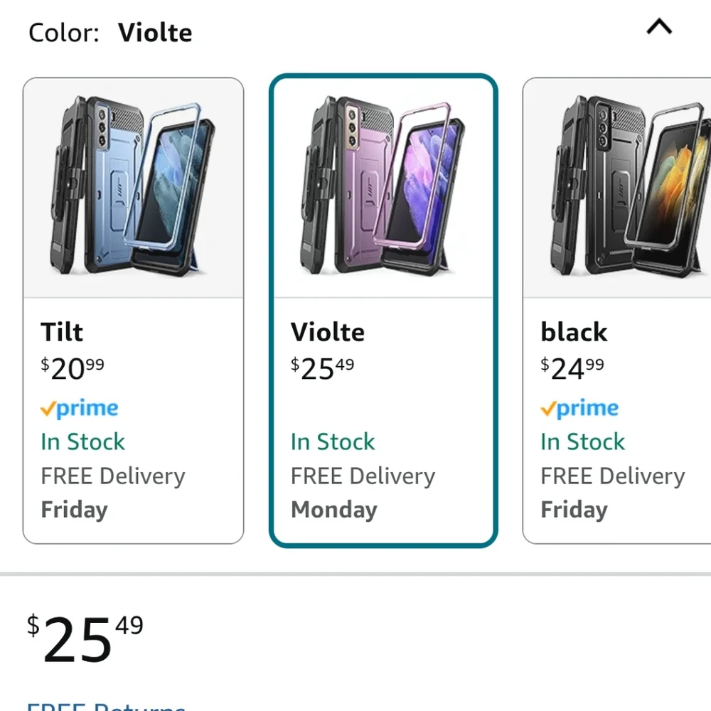
Task: Click the Tilt color name label
Action: [x=62, y=332]
